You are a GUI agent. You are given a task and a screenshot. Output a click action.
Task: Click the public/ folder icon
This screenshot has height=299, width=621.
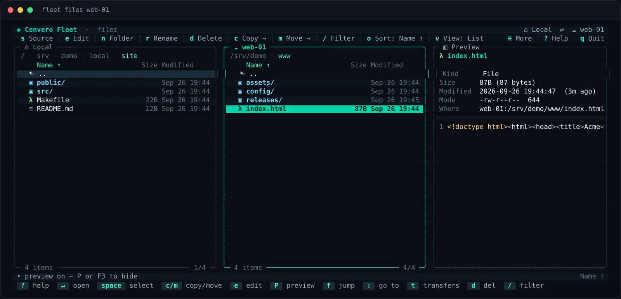pos(31,83)
